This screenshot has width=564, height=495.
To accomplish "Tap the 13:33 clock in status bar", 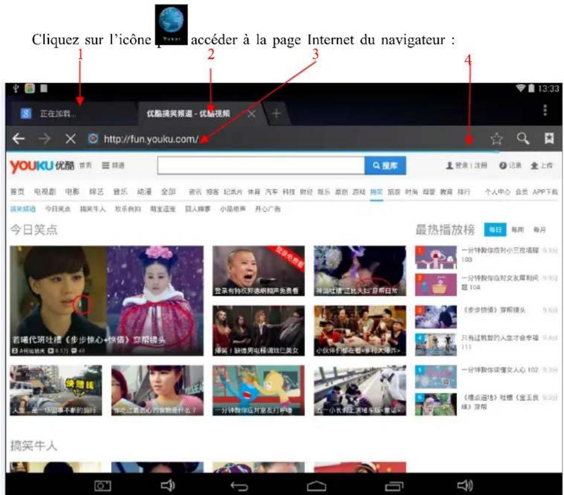I will pyautogui.click(x=548, y=88).
